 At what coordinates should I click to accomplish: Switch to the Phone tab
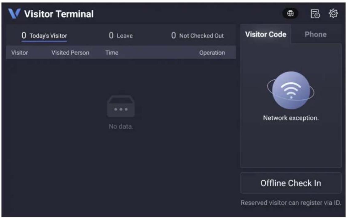pyautogui.click(x=316, y=34)
